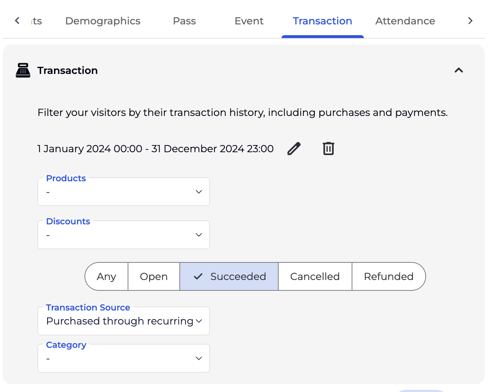Toggle the Succeeded status filter
Viewport: 489px width, 392px height.
229,276
